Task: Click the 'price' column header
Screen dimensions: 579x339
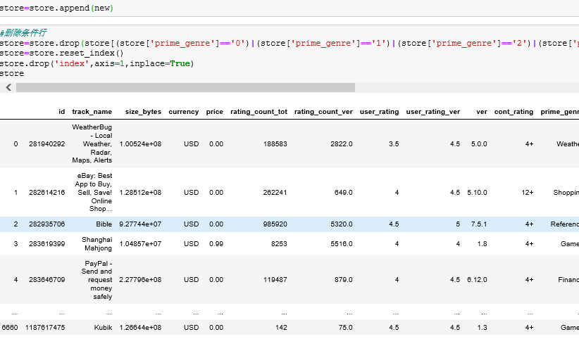Action: (x=215, y=112)
